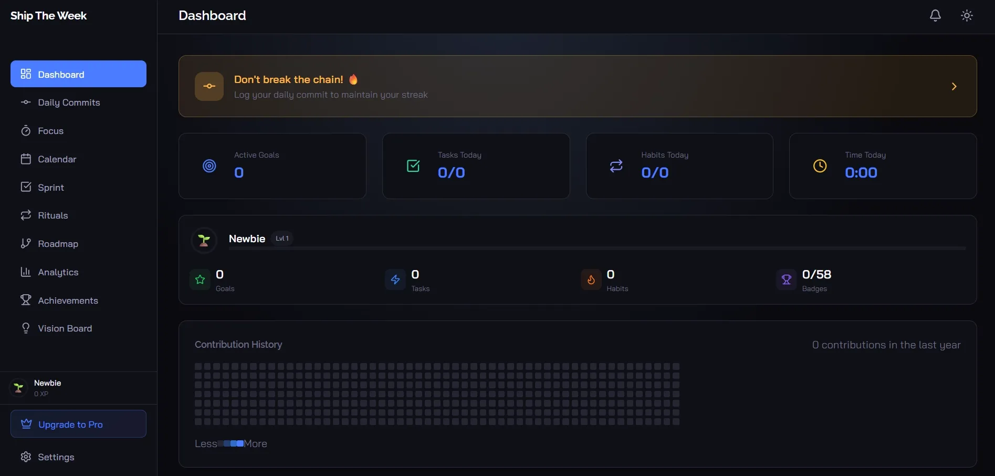Select the Focus timer icon
This screenshot has width=995, height=476.
click(x=26, y=130)
